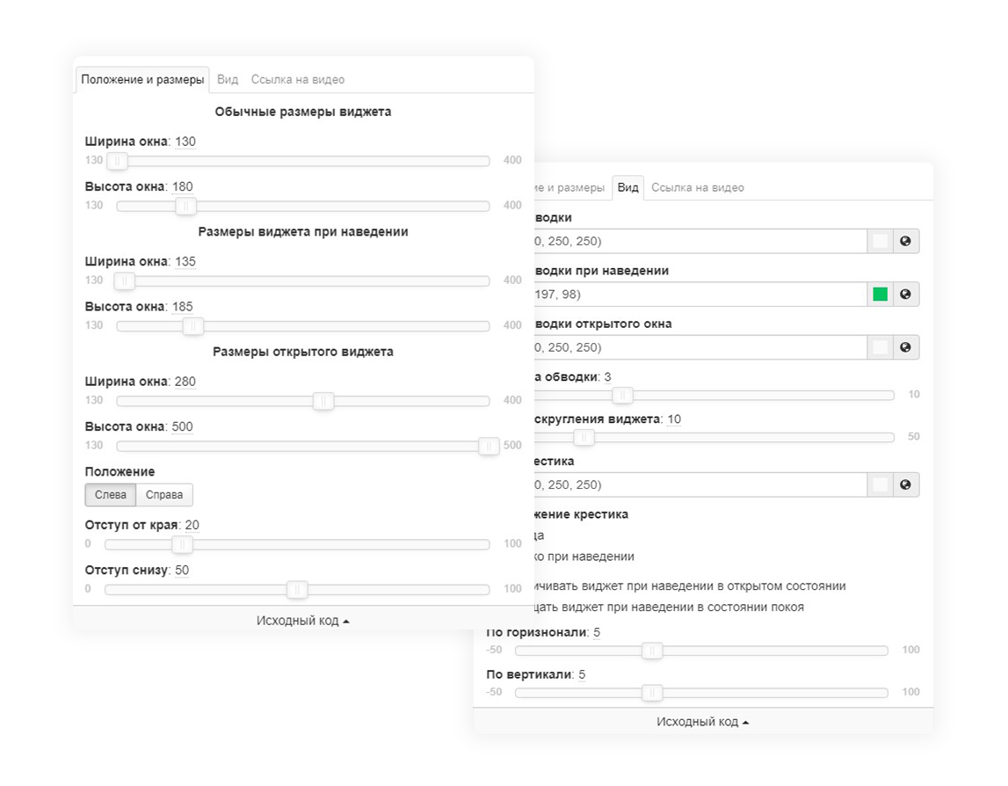Click globe icon in 'обводки открытого окна' row
This screenshot has width=1008, height=786.
pyautogui.click(x=906, y=347)
